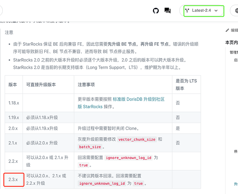Go to 停 entry in page outline
238x194 pixels.
[x=236, y=151]
